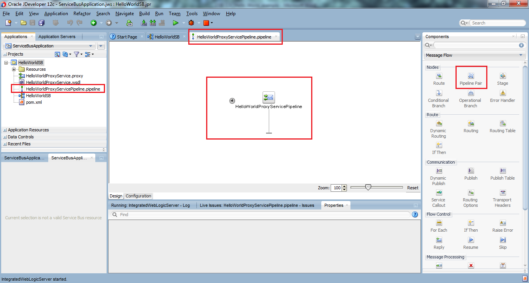The height and width of the screenshot is (283, 529).
Task: Click the green Back navigation arrow
Action: [94, 23]
